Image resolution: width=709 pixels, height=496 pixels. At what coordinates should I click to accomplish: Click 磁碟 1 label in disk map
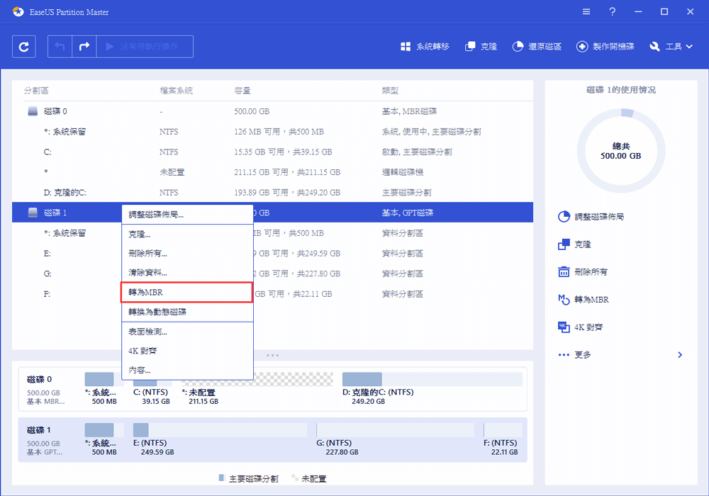tap(39, 430)
